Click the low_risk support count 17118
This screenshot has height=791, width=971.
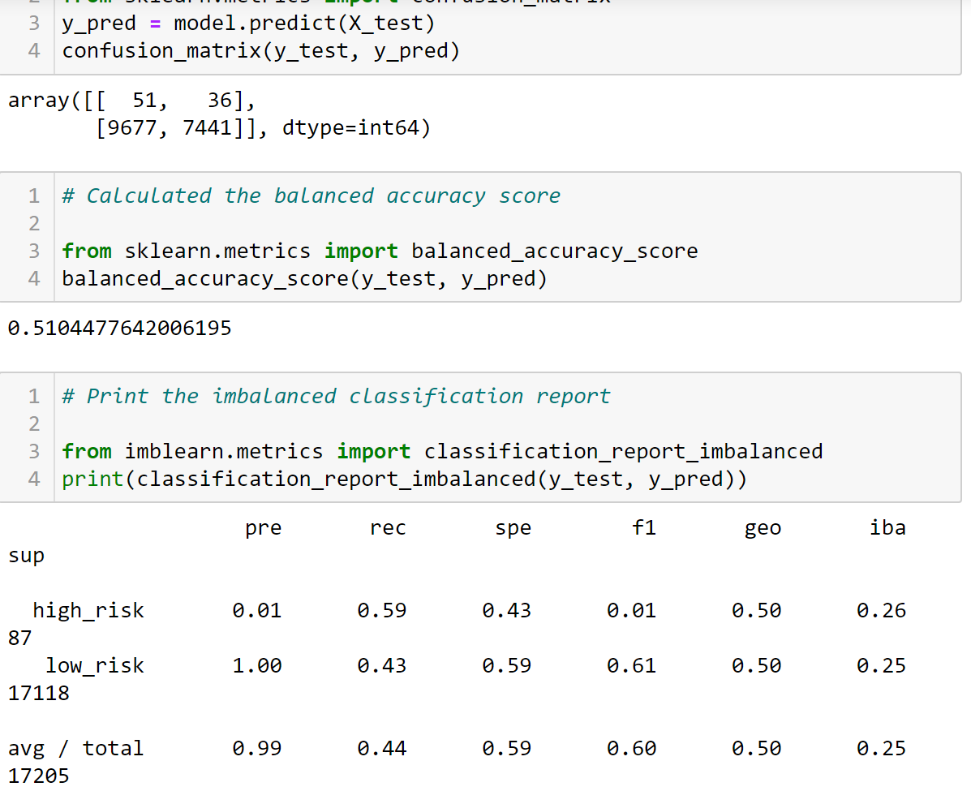(x=38, y=693)
